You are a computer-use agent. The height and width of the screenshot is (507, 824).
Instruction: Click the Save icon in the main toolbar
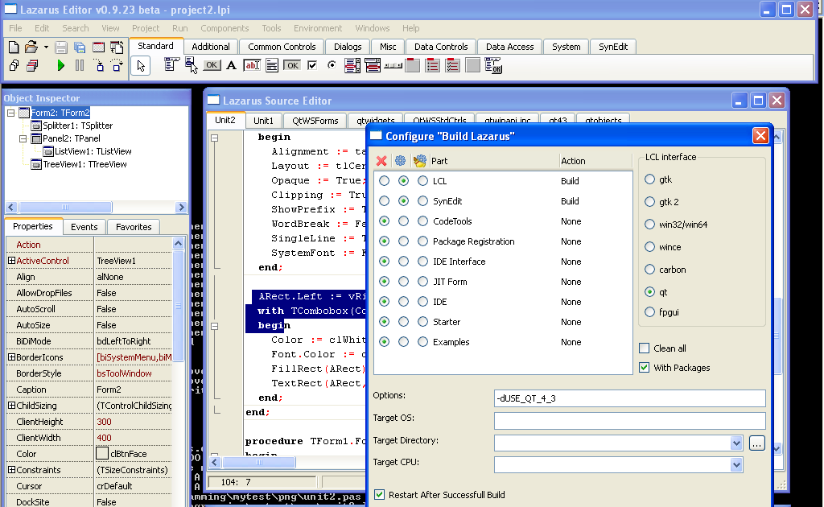pos(60,47)
